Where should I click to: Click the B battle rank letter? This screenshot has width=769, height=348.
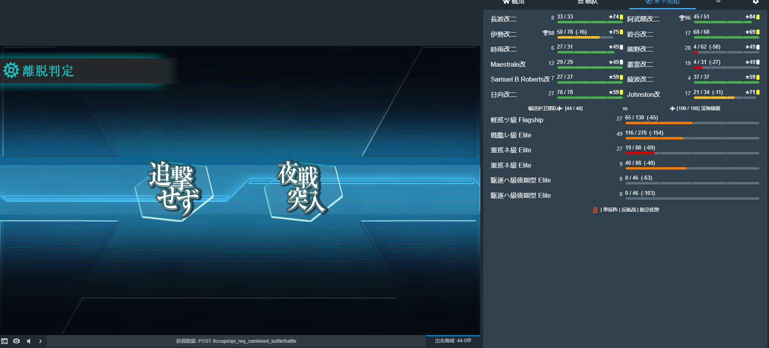pyautogui.click(x=595, y=210)
